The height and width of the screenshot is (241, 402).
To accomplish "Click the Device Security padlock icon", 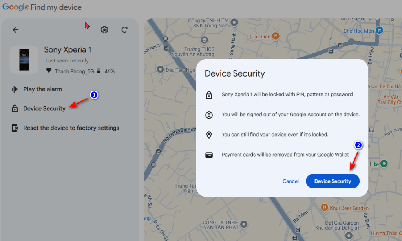I will click(x=16, y=108).
